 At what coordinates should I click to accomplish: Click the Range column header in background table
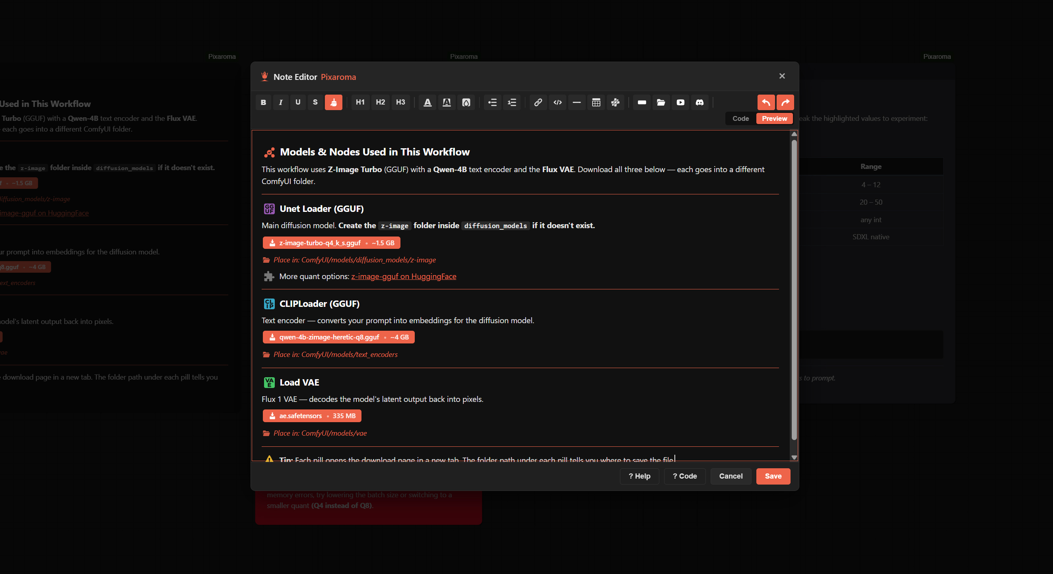click(x=871, y=167)
